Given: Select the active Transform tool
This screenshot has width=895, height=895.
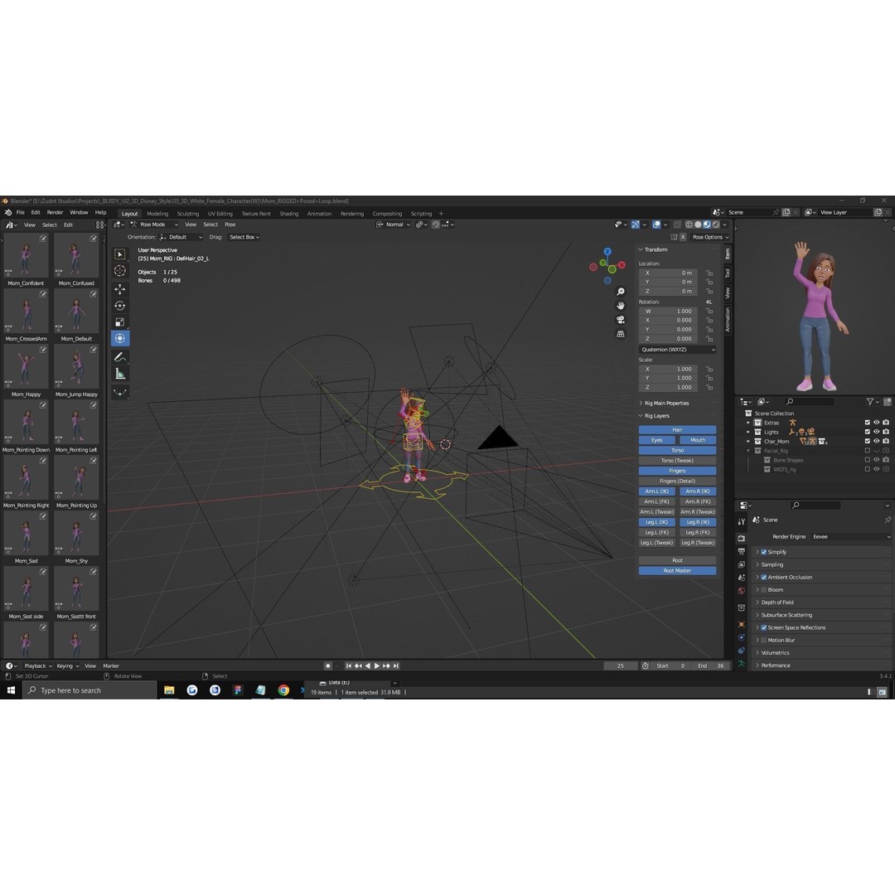Looking at the screenshot, I should pyautogui.click(x=120, y=338).
